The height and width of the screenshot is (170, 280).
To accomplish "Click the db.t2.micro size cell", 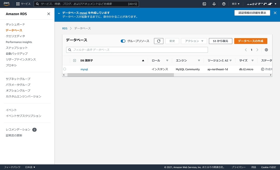I will pos(246,69).
